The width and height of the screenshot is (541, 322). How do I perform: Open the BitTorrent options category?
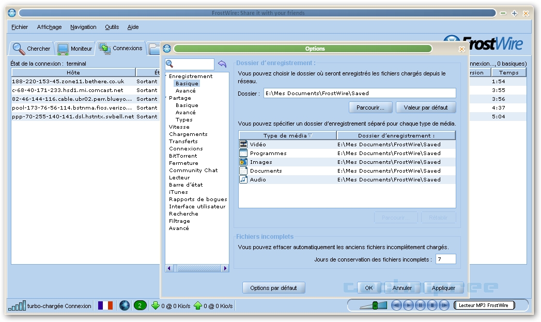[183, 156]
